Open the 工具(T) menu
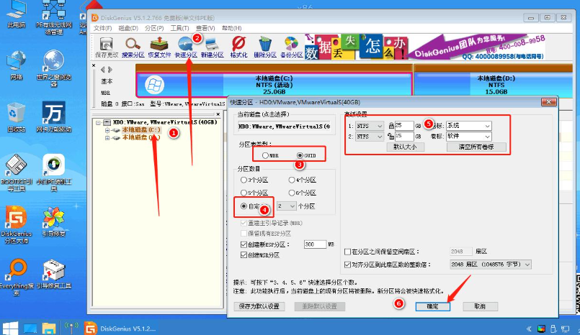 pos(179,28)
